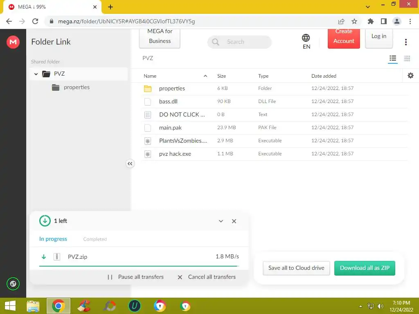Collapse the PVZ folder tree arrow
The image size is (419, 314).
click(x=36, y=74)
